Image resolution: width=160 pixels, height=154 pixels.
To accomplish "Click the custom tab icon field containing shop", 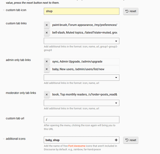I will point(82,11).
